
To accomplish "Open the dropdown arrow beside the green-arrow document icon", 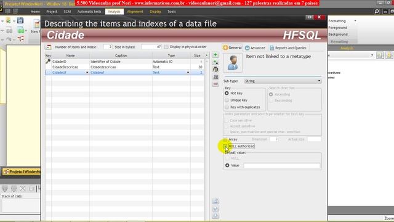I will click(x=14, y=21).
